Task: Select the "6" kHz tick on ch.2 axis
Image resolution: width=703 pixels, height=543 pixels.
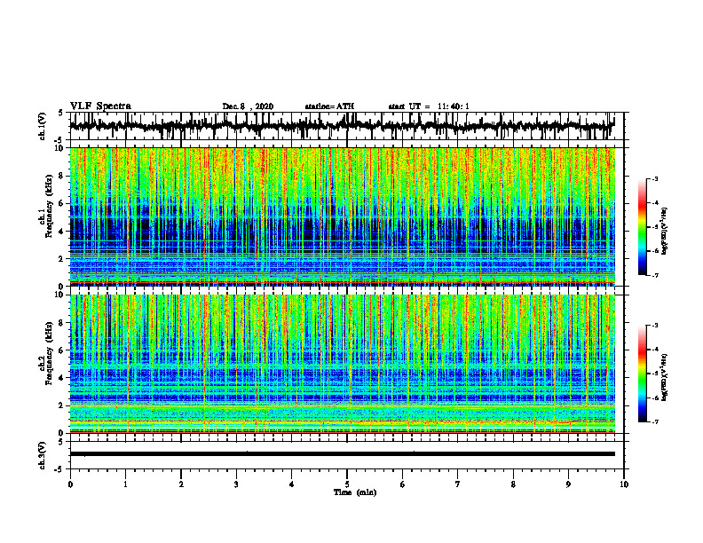Action: point(62,350)
